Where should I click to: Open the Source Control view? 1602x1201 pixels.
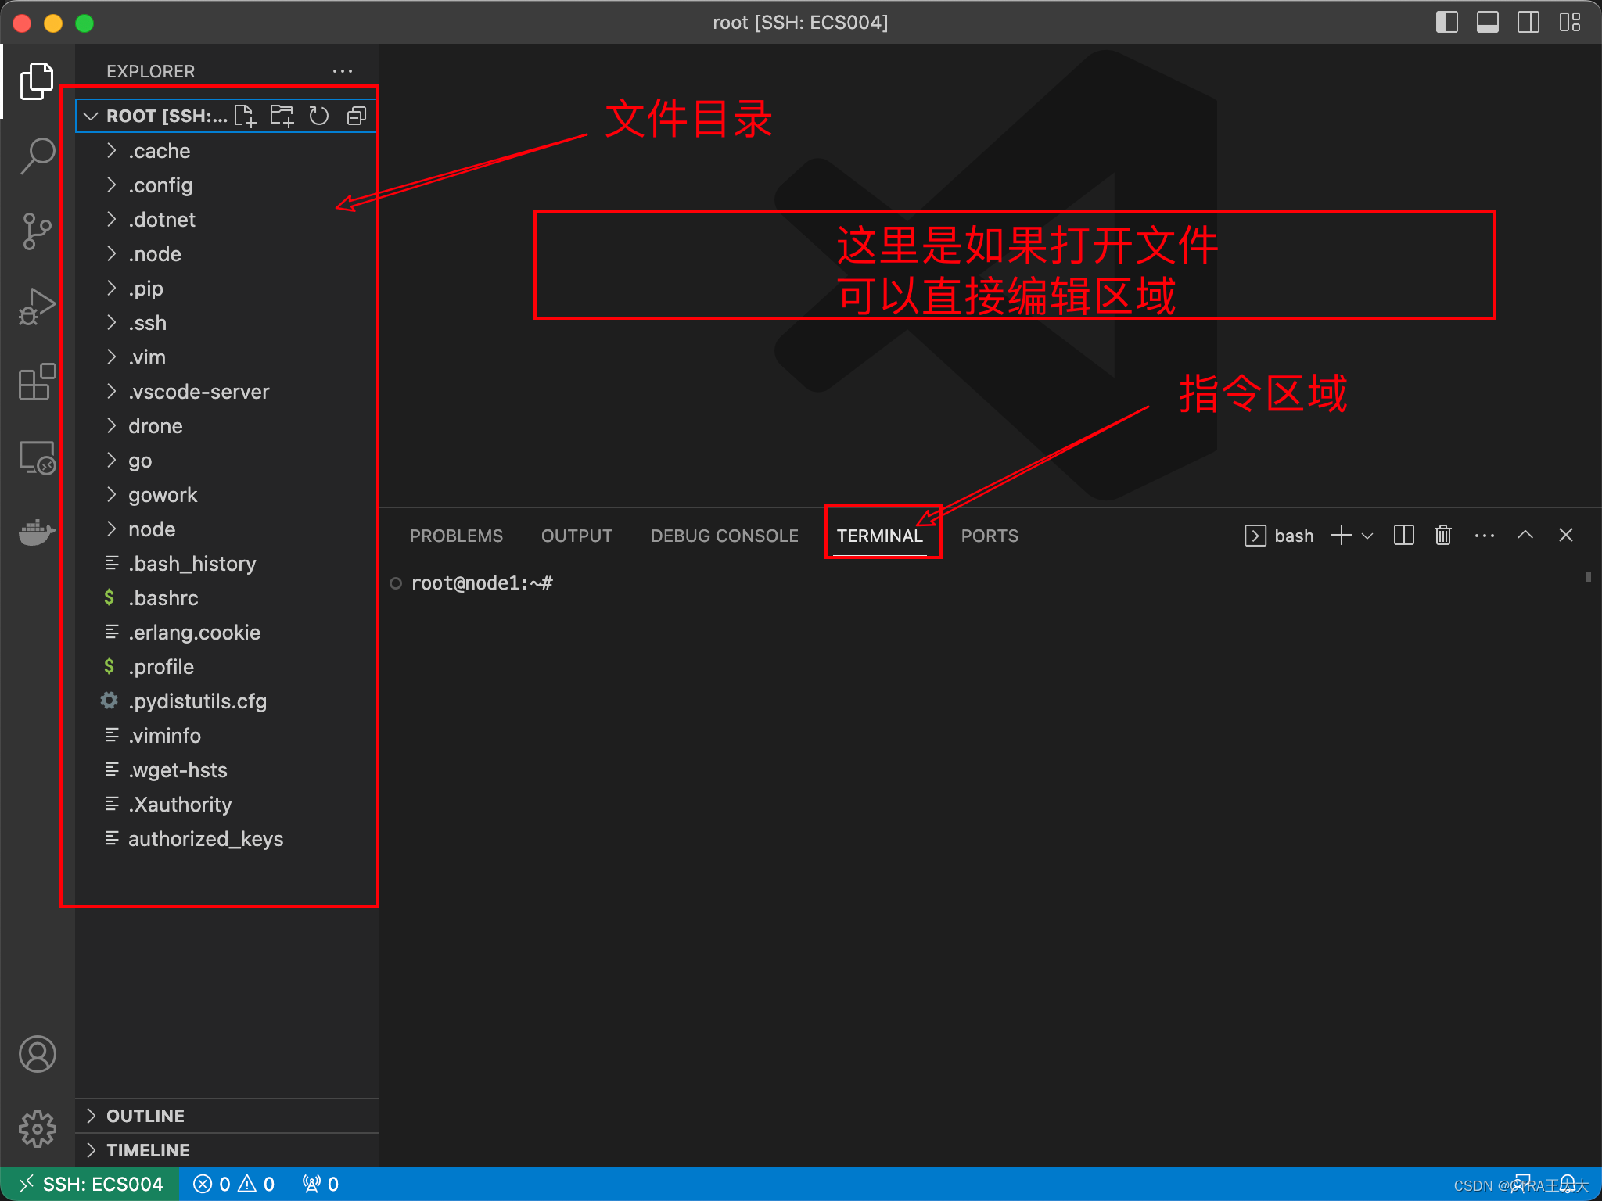click(x=37, y=231)
